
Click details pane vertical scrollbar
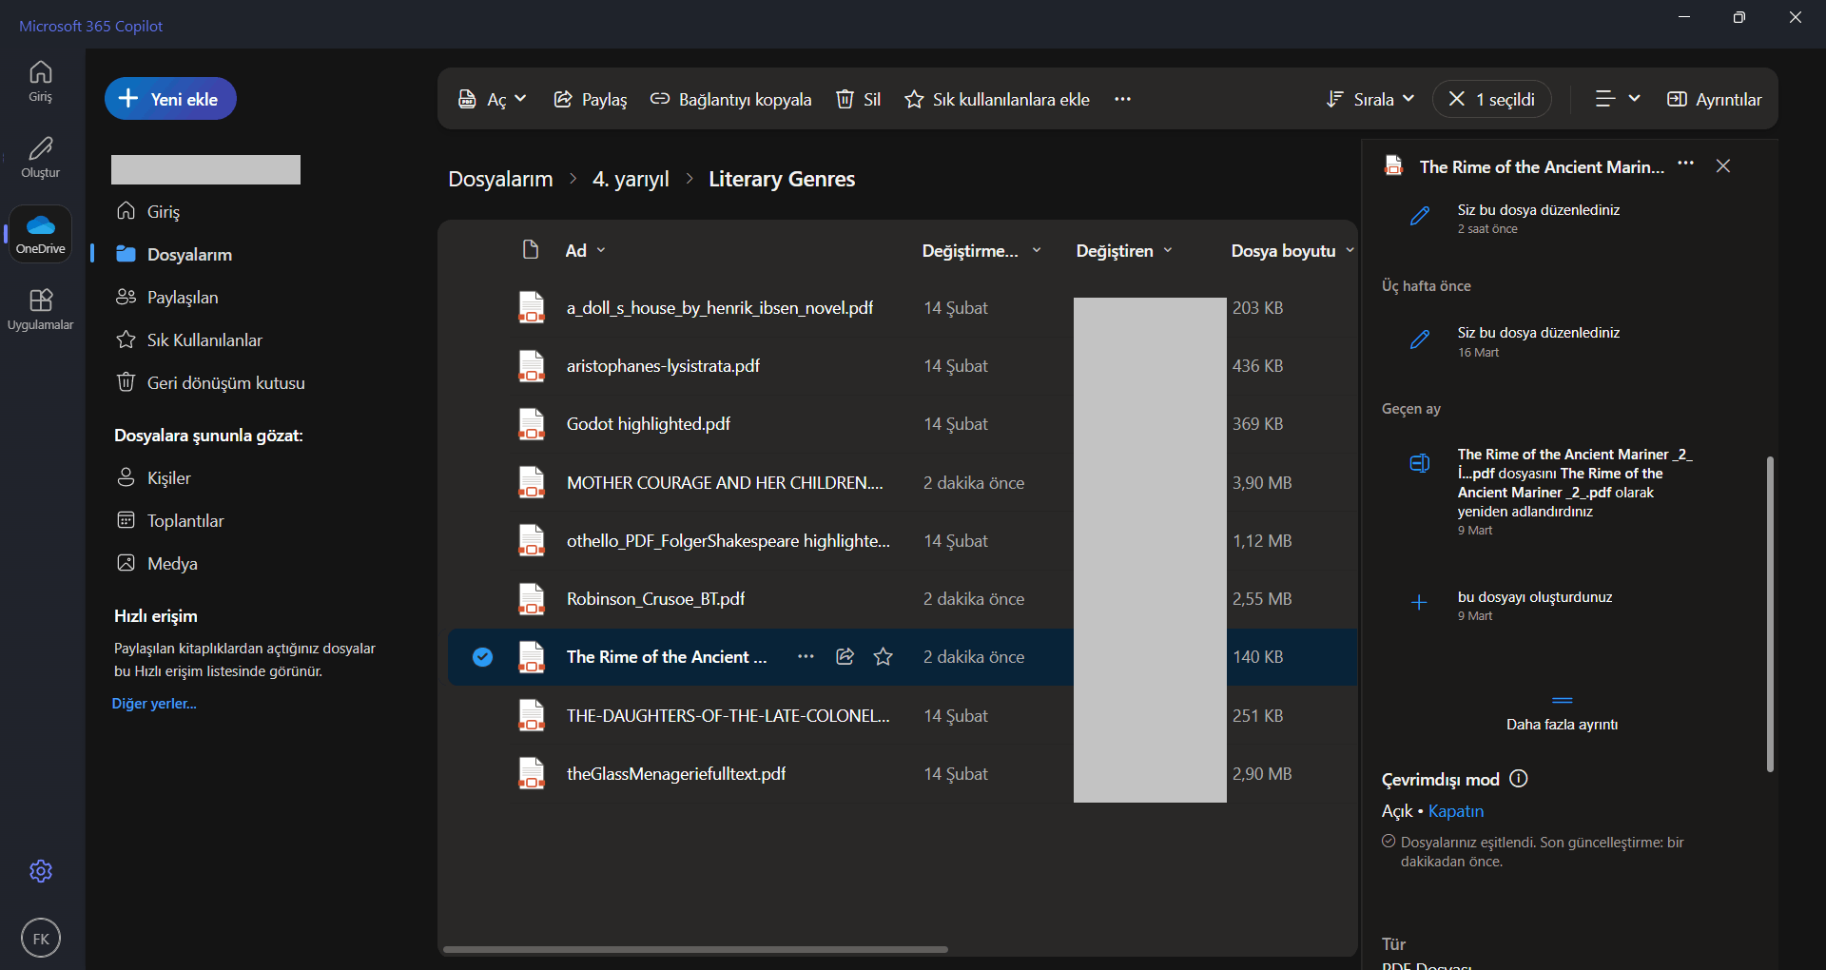(x=1770, y=614)
